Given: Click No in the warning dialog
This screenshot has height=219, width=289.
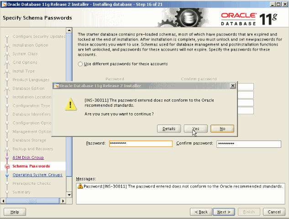Looking at the screenshot, I should coord(222,129).
